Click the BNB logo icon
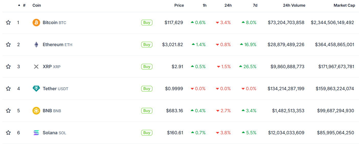This screenshot has width=359, height=144. tap(36, 111)
